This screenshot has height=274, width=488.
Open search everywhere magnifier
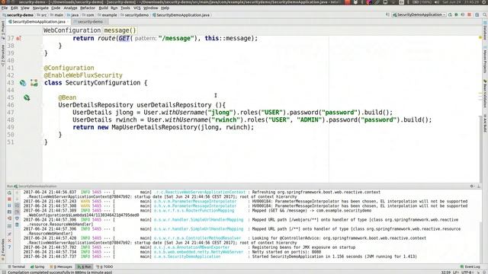pyautogui.click(x=485, y=14)
